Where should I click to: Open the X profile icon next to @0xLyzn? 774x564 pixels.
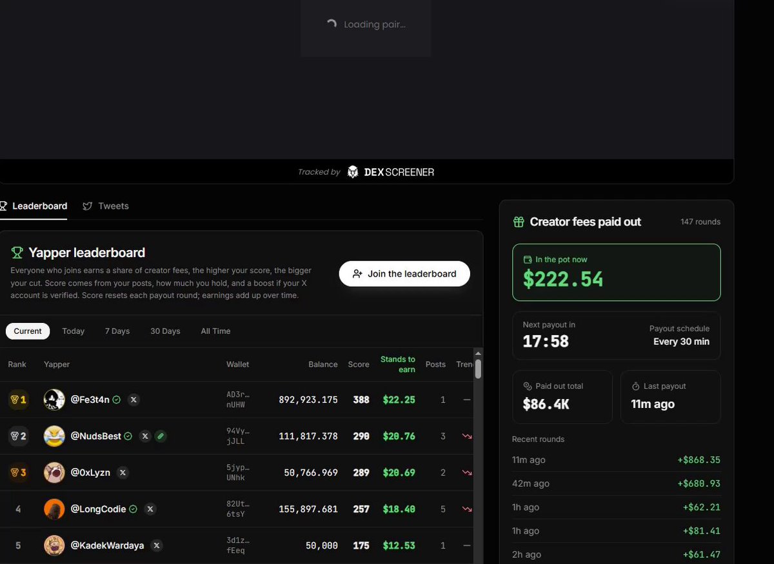pyautogui.click(x=123, y=472)
